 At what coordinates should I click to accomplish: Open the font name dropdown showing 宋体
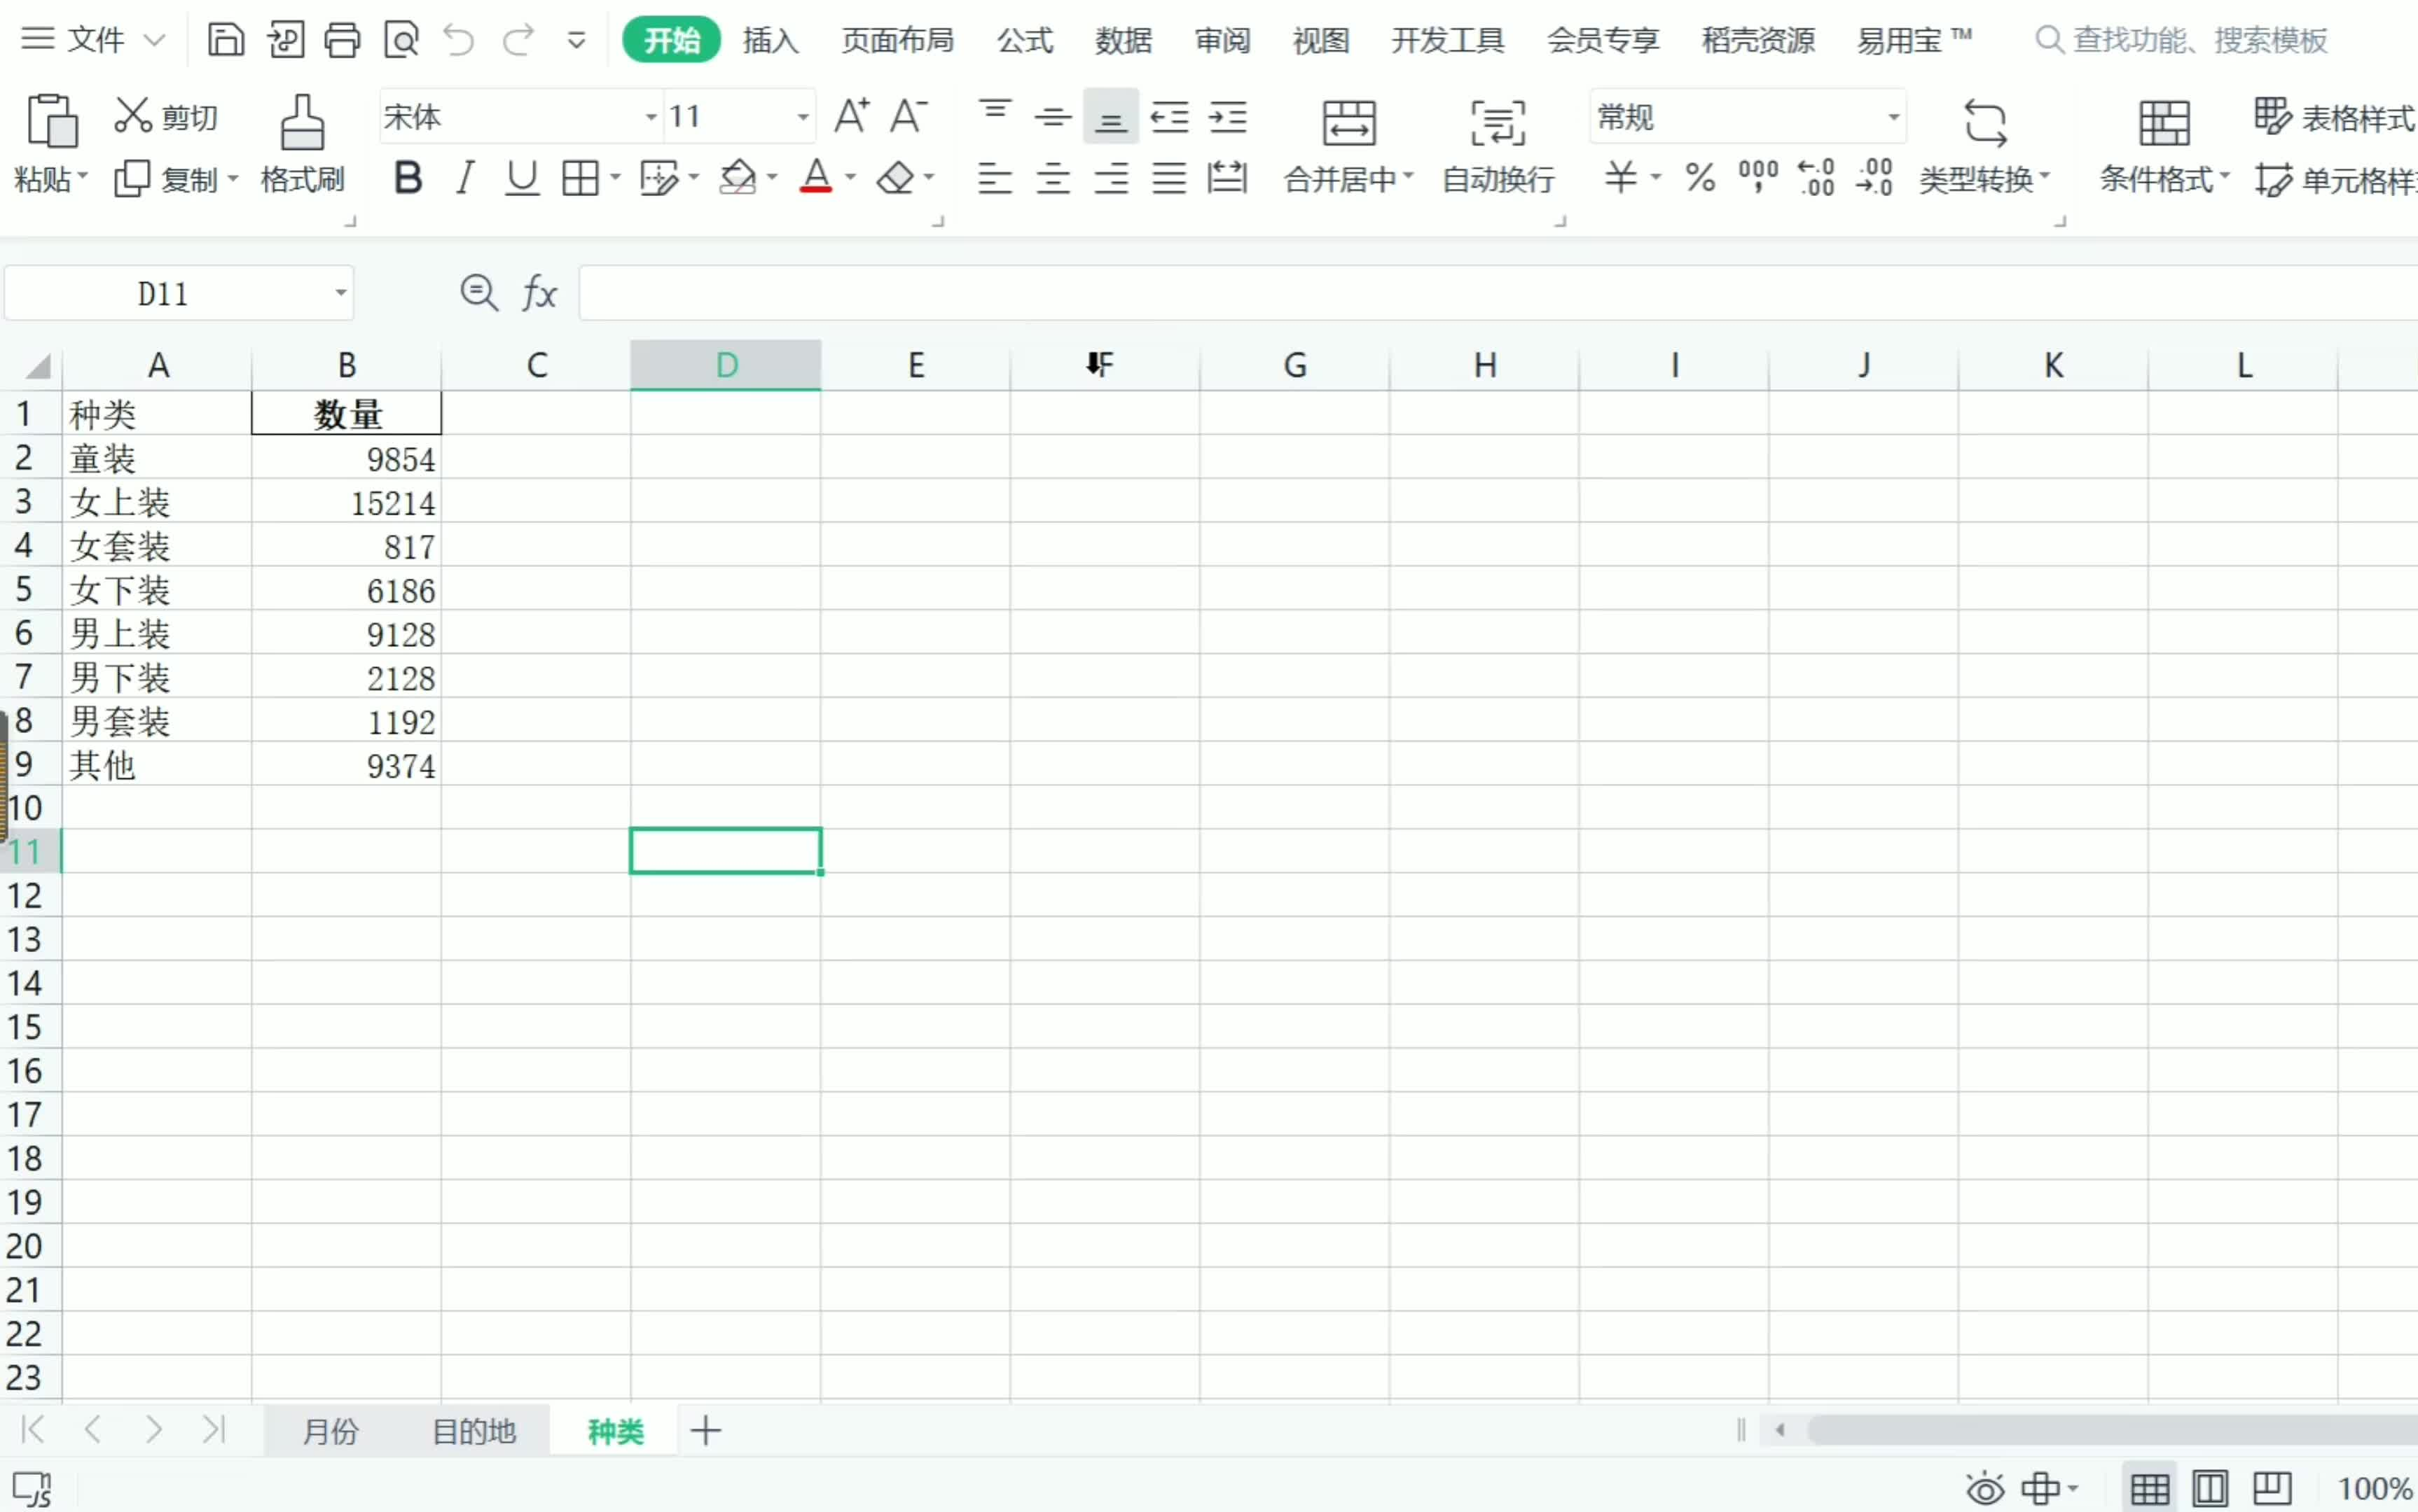(651, 117)
